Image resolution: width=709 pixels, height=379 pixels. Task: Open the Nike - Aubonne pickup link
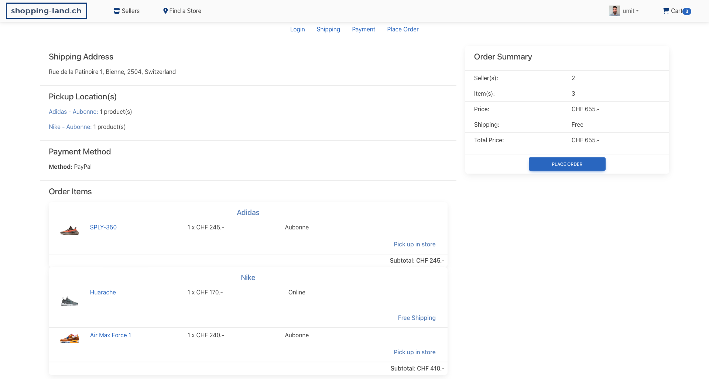tap(70, 127)
